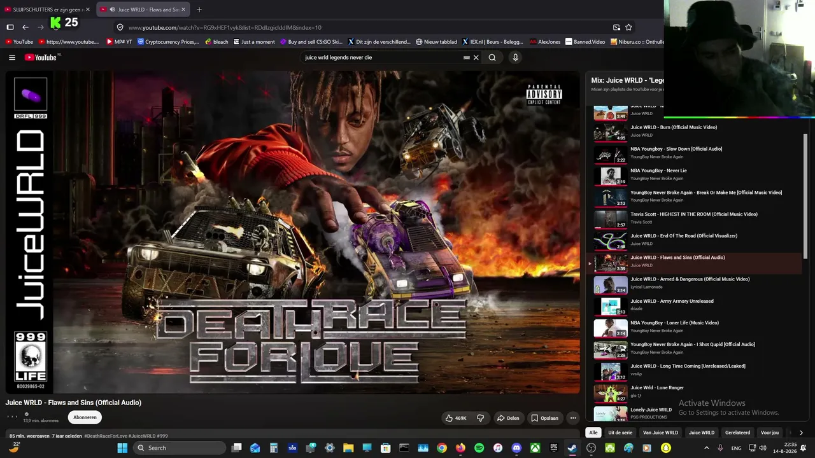Open Discord from the taskbar

coord(516,448)
